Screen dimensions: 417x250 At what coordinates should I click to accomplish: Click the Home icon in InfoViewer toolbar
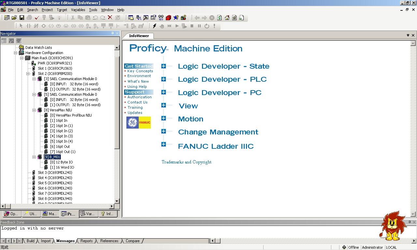(227, 18)
